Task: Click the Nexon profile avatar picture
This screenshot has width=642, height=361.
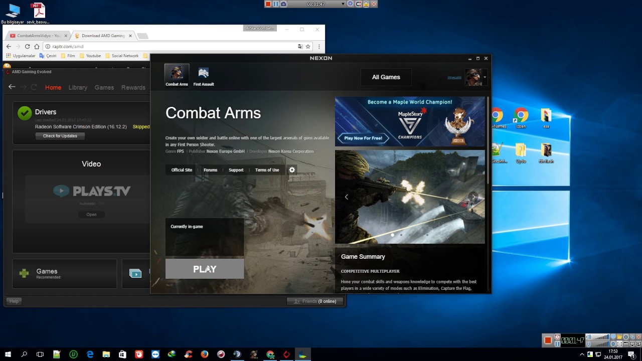Action: (473, 78)
